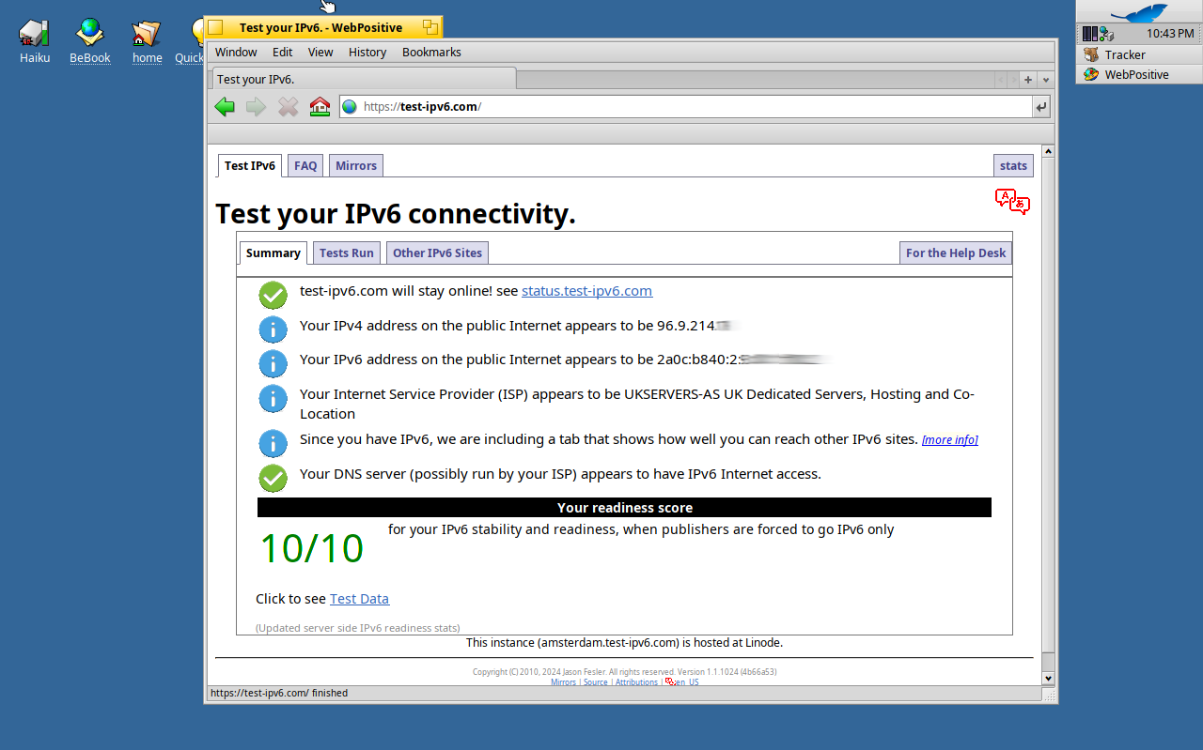Open the Bookmarks menu
The width and height of the screenshot is (1203, 750).
431,52
